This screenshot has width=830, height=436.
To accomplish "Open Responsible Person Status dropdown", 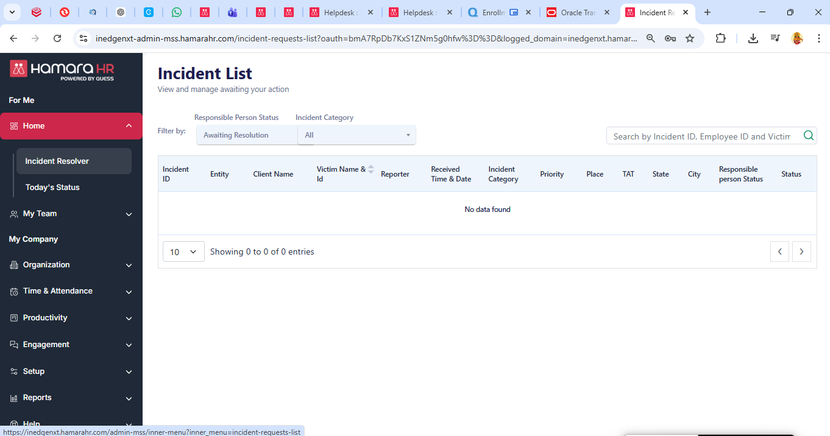I will 247,135.
